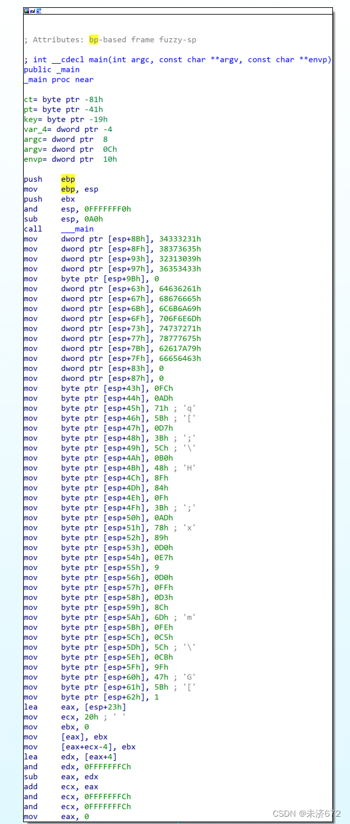
Task: Select the 'lea edx, [eax+4]' instruction
Action: coord(70,757)
